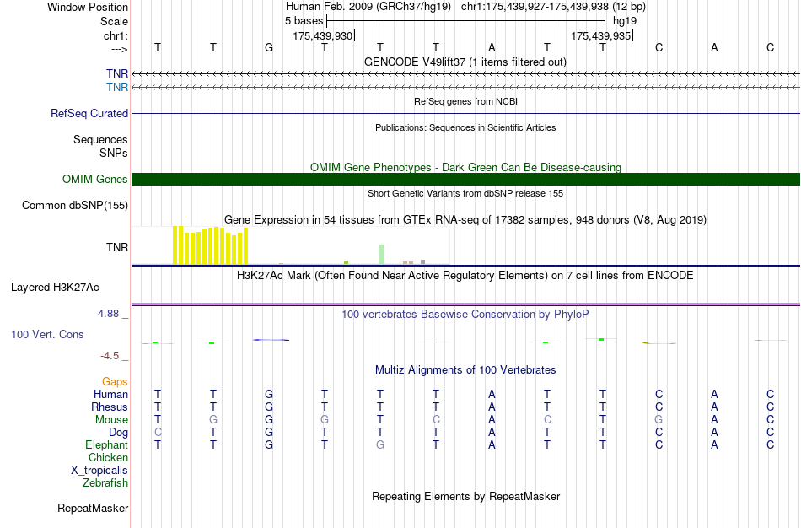Click the gray C mismatch in Dog row
Image resolution: width=801 pixels, height=528 pixels.
pyautogui.click(x=158, y=433)
